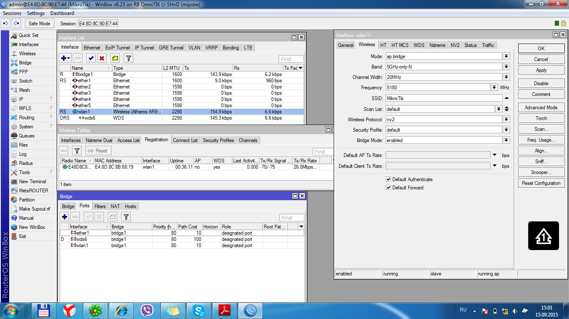
Task: Click Exit in the sidebar
Action: point(22,236)
